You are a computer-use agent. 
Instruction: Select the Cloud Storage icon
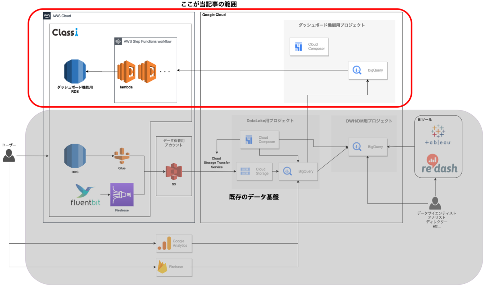(245, 172)
